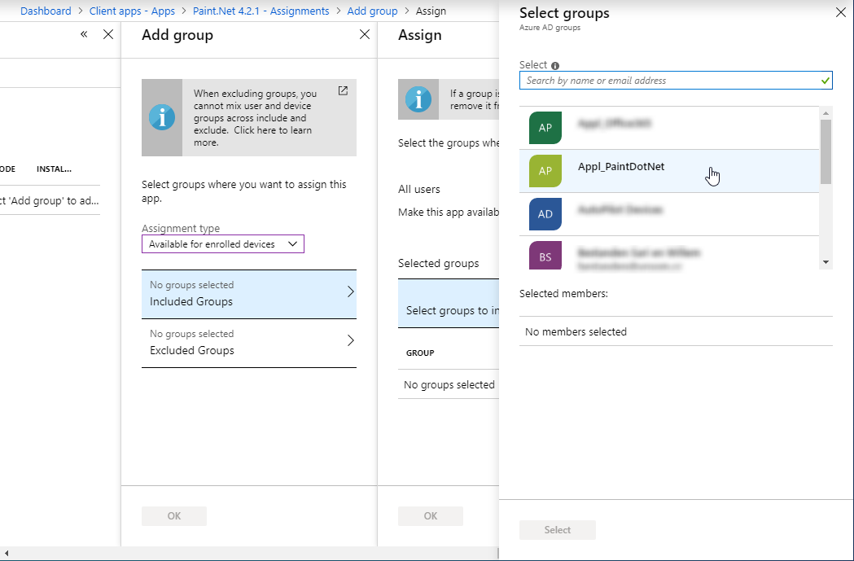The height and width of the screenshot is (561, 854).
Task: Close the Select groups panel
Action: pos(841,12)
